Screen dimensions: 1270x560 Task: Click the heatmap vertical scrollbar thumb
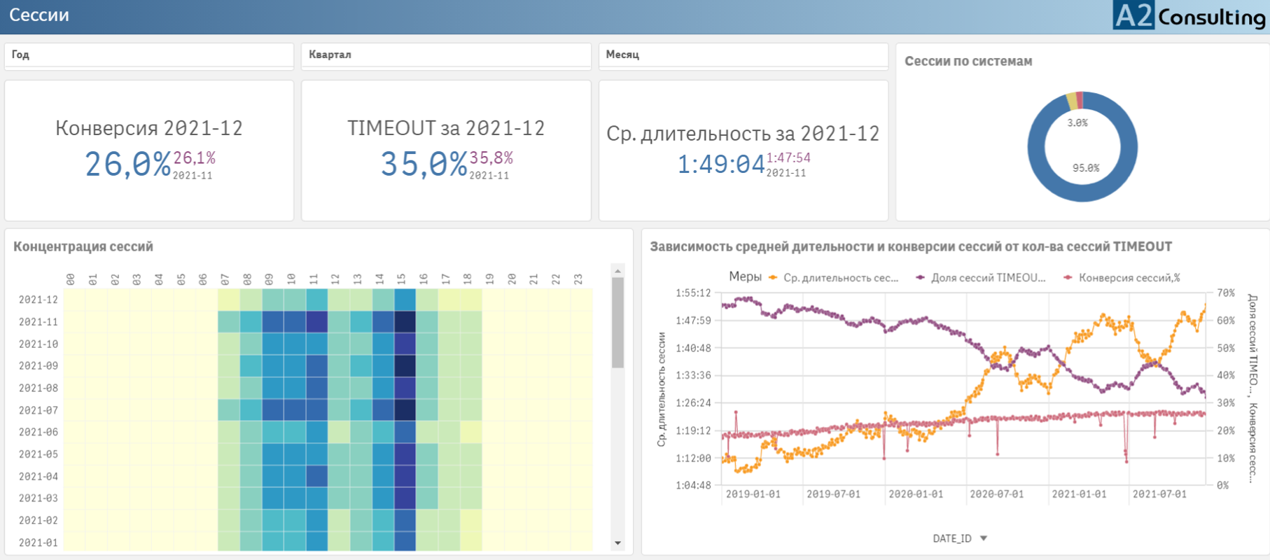coord(617,322)
